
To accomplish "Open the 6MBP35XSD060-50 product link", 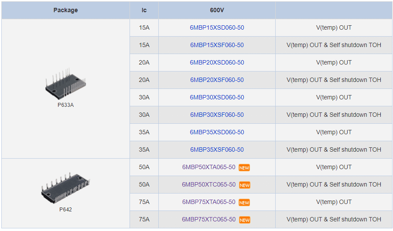I will tap(217, 132).
